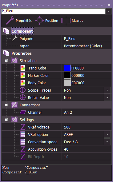The image size is (113, 182).
Task: Click the blue Tang Color swatch
Action: pyautogui.click(x=67, y=68)
